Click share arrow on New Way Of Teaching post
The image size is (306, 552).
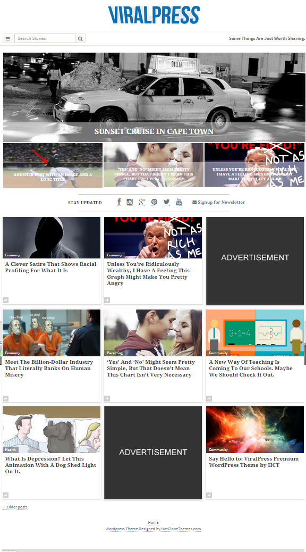tap(209, 398)
